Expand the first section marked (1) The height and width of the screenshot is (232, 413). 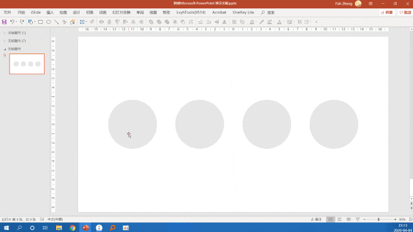click(5, 33)
